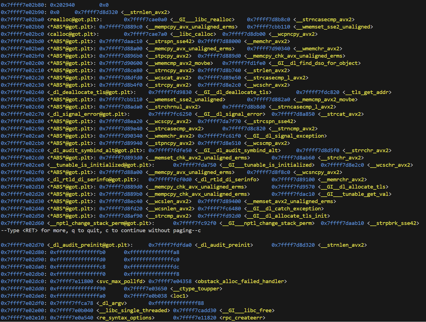Select the __wcscat_avx2 symbol

169,78
